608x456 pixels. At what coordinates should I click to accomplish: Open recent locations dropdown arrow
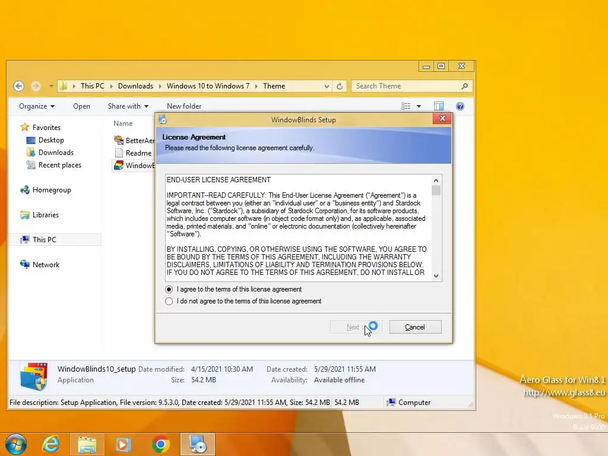point(51,86)
